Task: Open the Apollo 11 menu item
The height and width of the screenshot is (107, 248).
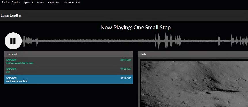Action: [x=28, y=2]
